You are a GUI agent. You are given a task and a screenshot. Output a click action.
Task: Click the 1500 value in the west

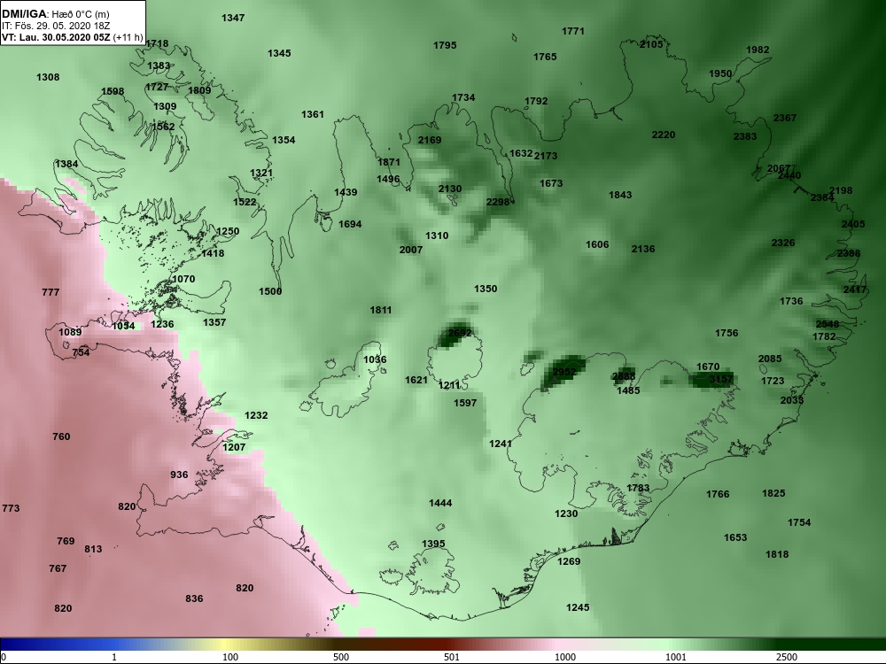coord(270,292)
